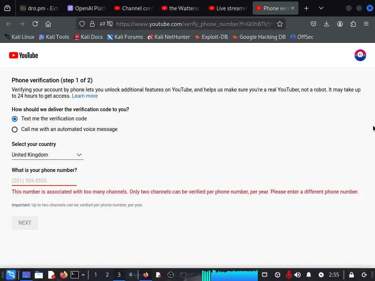Switch to the Wattersons tab

[x=181, y=8]
